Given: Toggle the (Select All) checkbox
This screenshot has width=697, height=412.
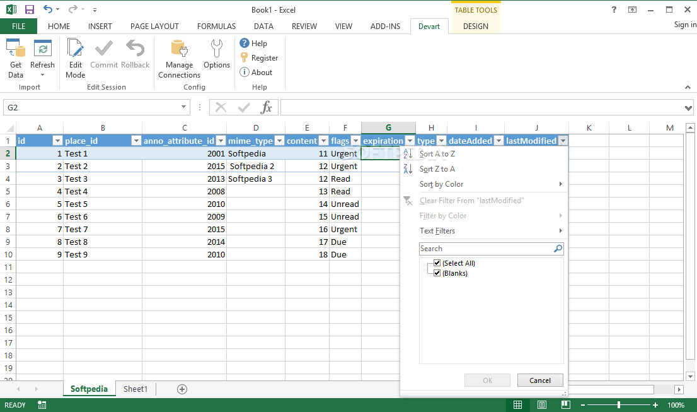Looking at the screenshot, I should pyautogui.click(x=437, y=263).
